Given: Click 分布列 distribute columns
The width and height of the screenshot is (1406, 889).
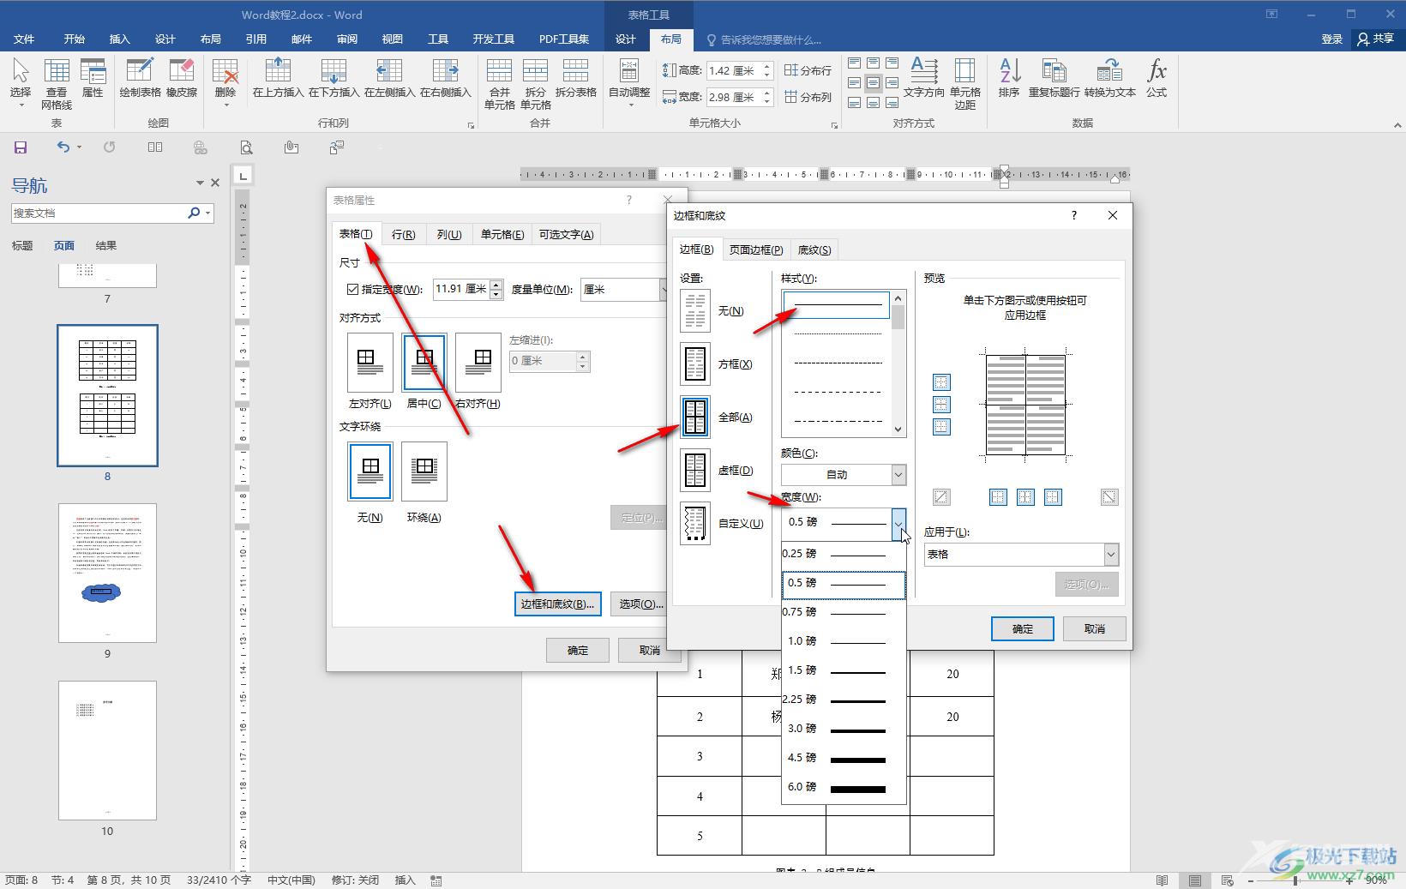Looking at the screenshot, I should point(808,97).
